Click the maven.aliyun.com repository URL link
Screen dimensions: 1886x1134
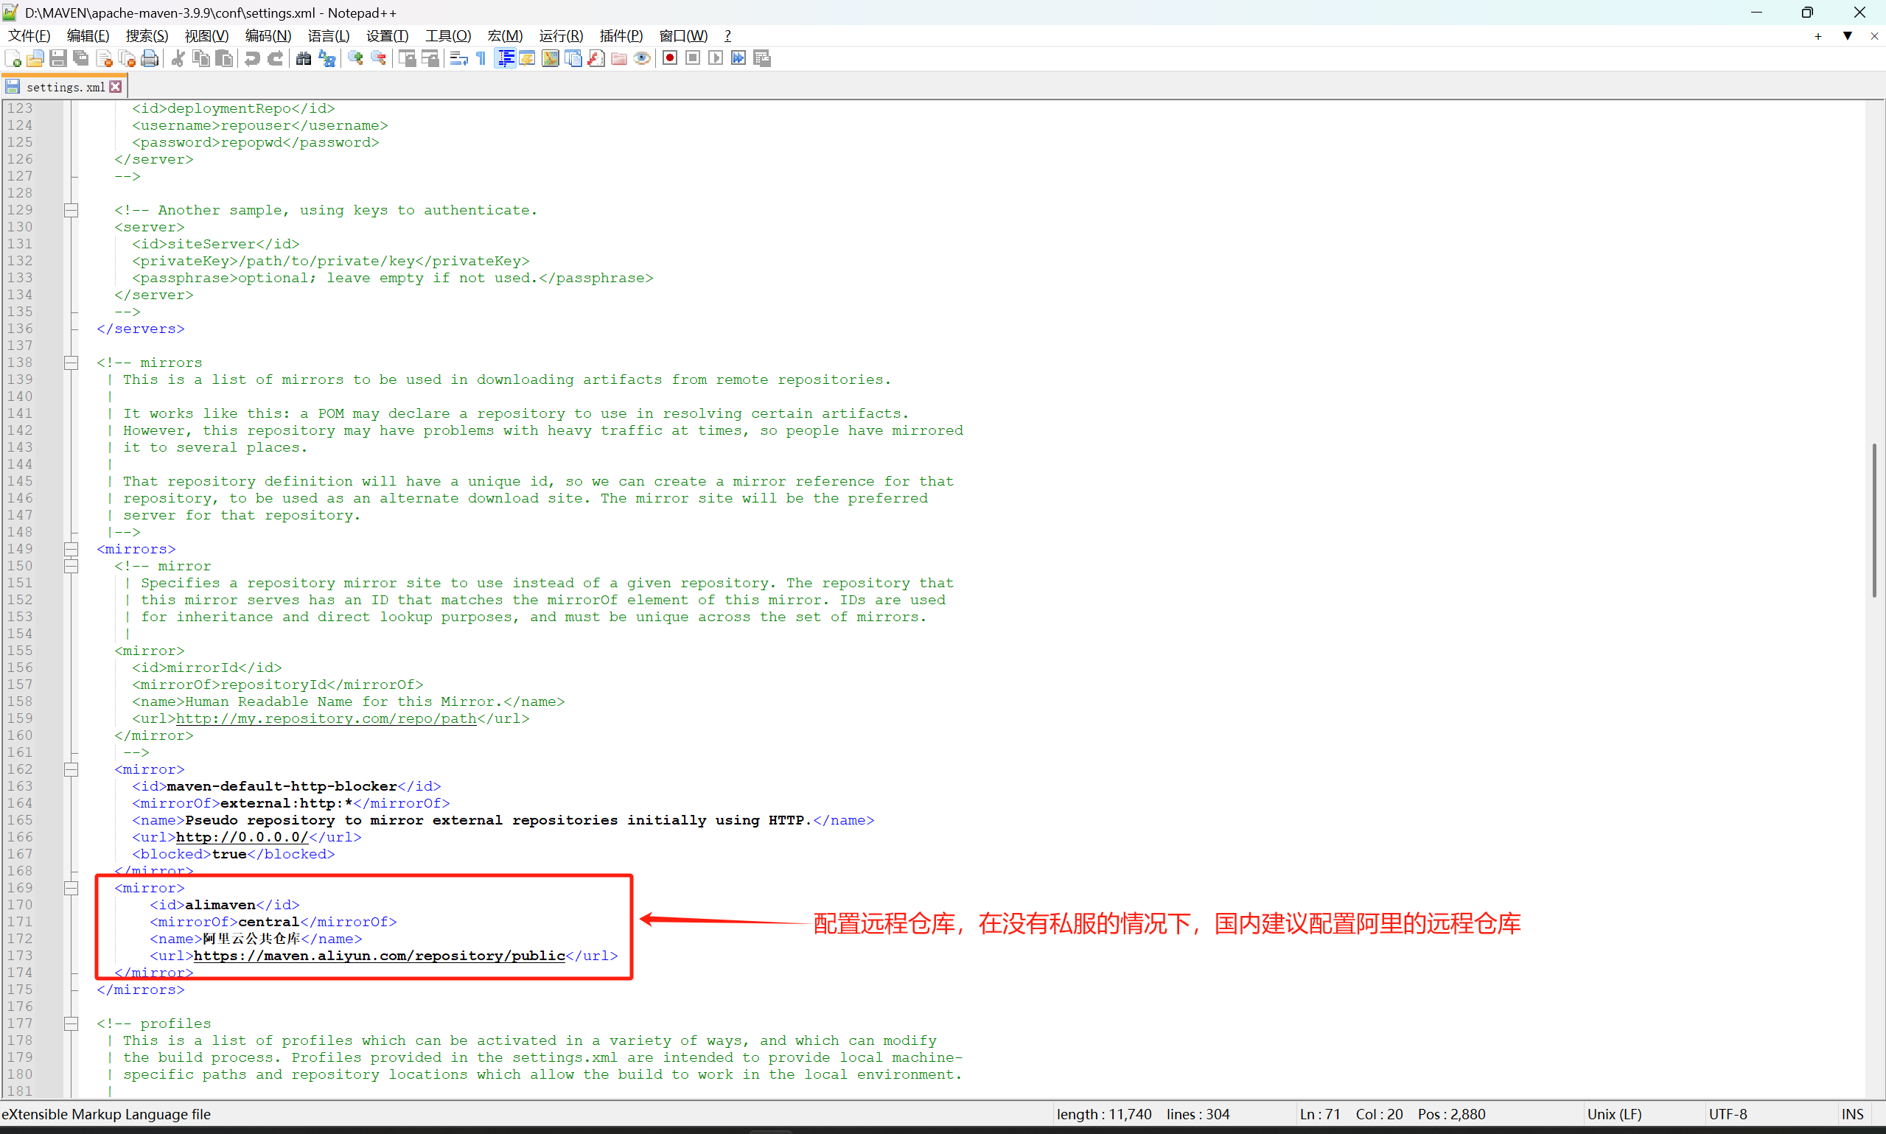379,955
